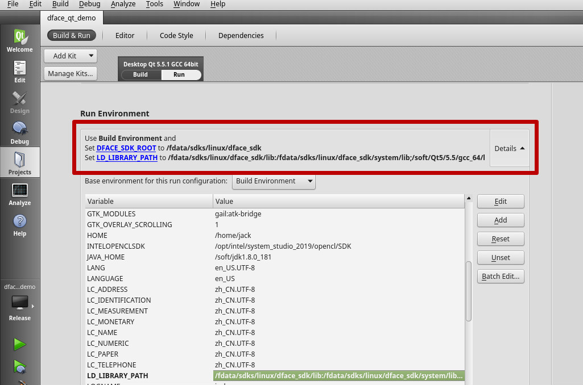The width and height of the screenshot is (583, 385).
Task: Switch to Edit mode
Action: coord(20,72)
